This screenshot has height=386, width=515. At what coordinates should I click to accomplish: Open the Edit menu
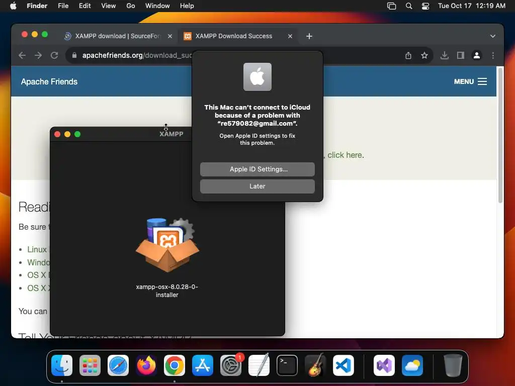click(84, 6)
